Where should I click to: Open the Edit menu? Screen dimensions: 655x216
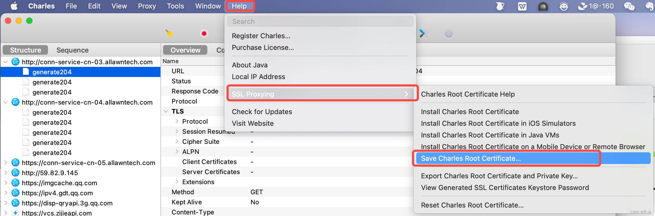[94, 6]
